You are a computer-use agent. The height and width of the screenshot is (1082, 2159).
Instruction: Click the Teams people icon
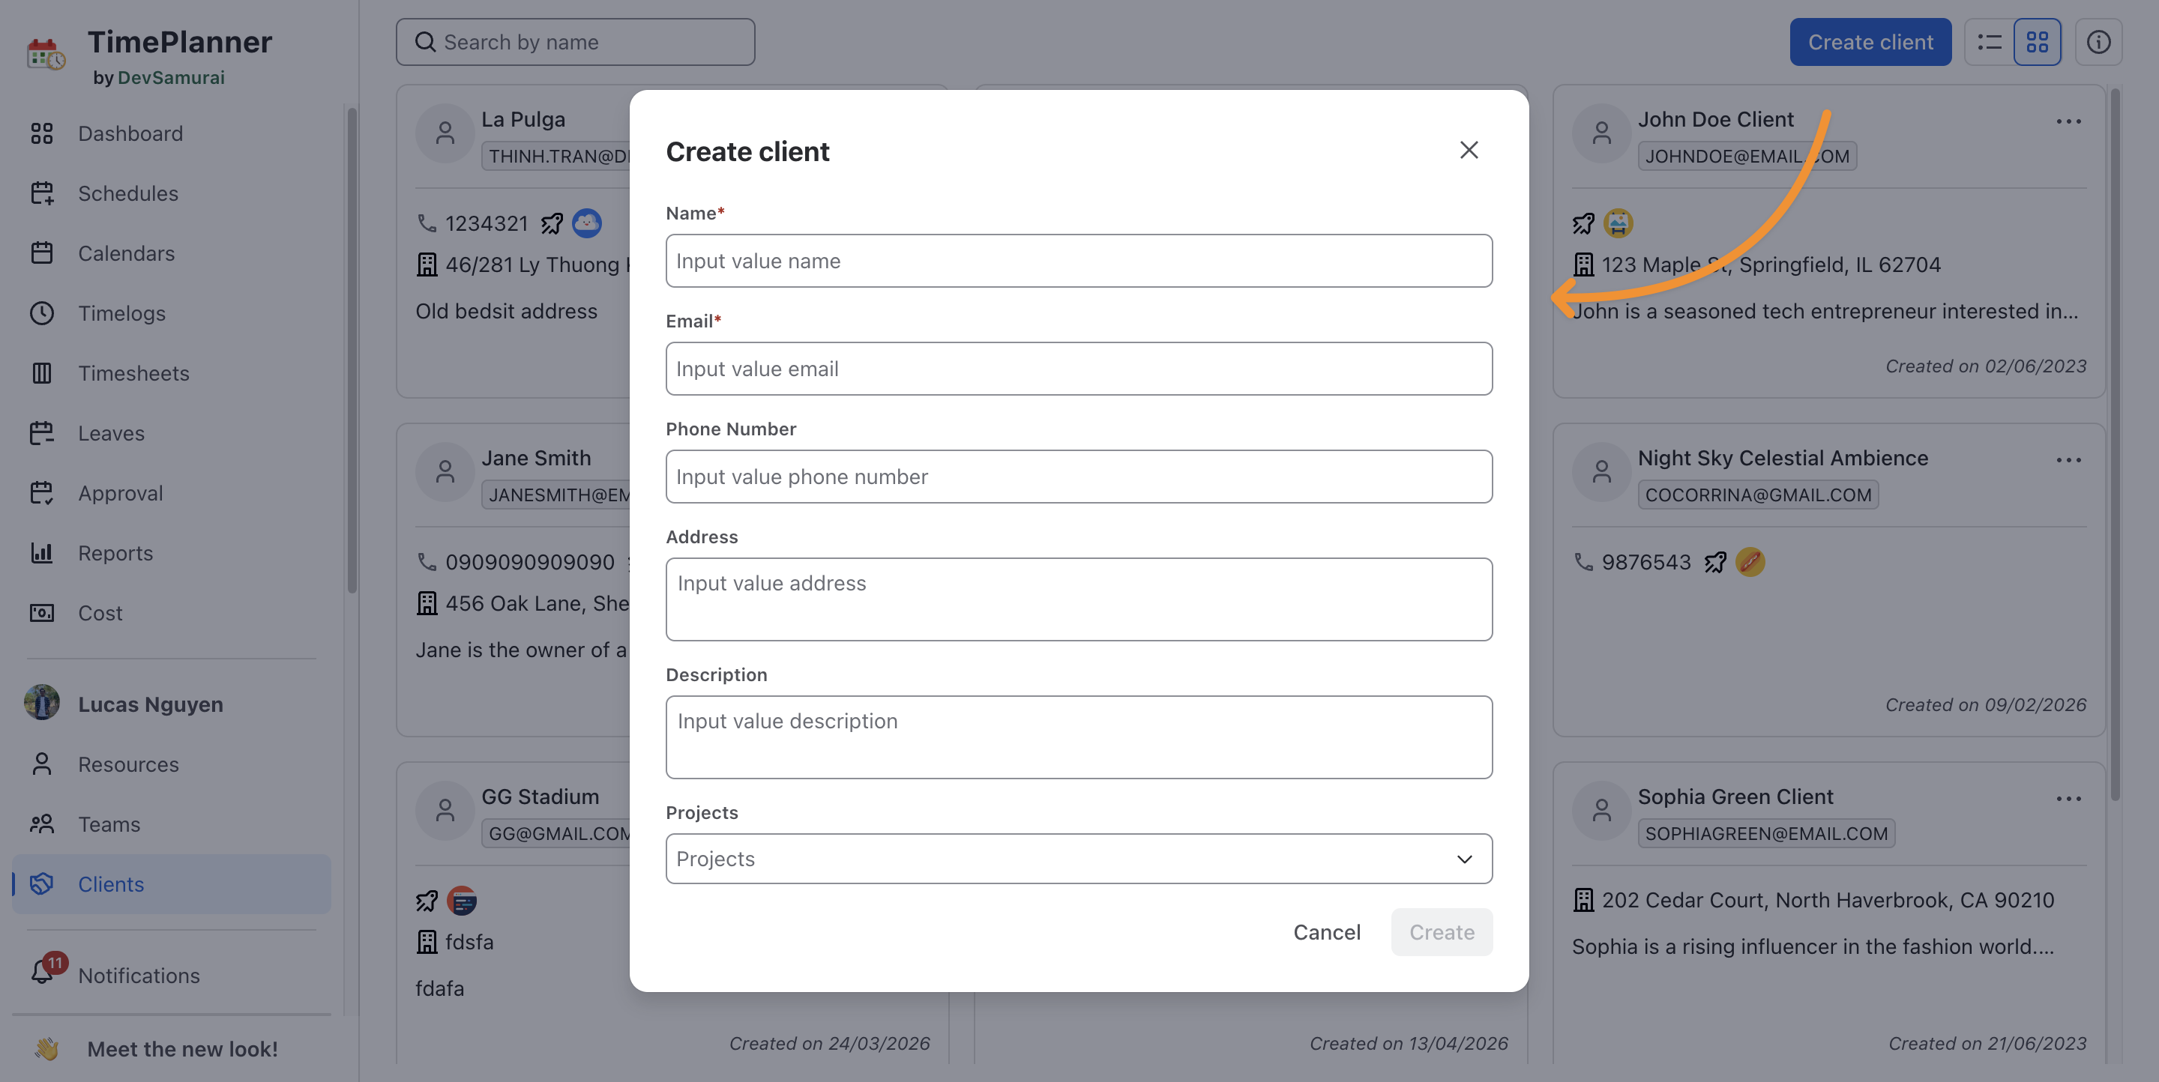click(42, 824)
